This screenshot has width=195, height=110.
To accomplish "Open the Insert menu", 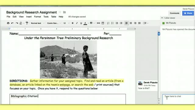I will coord(29,16).
